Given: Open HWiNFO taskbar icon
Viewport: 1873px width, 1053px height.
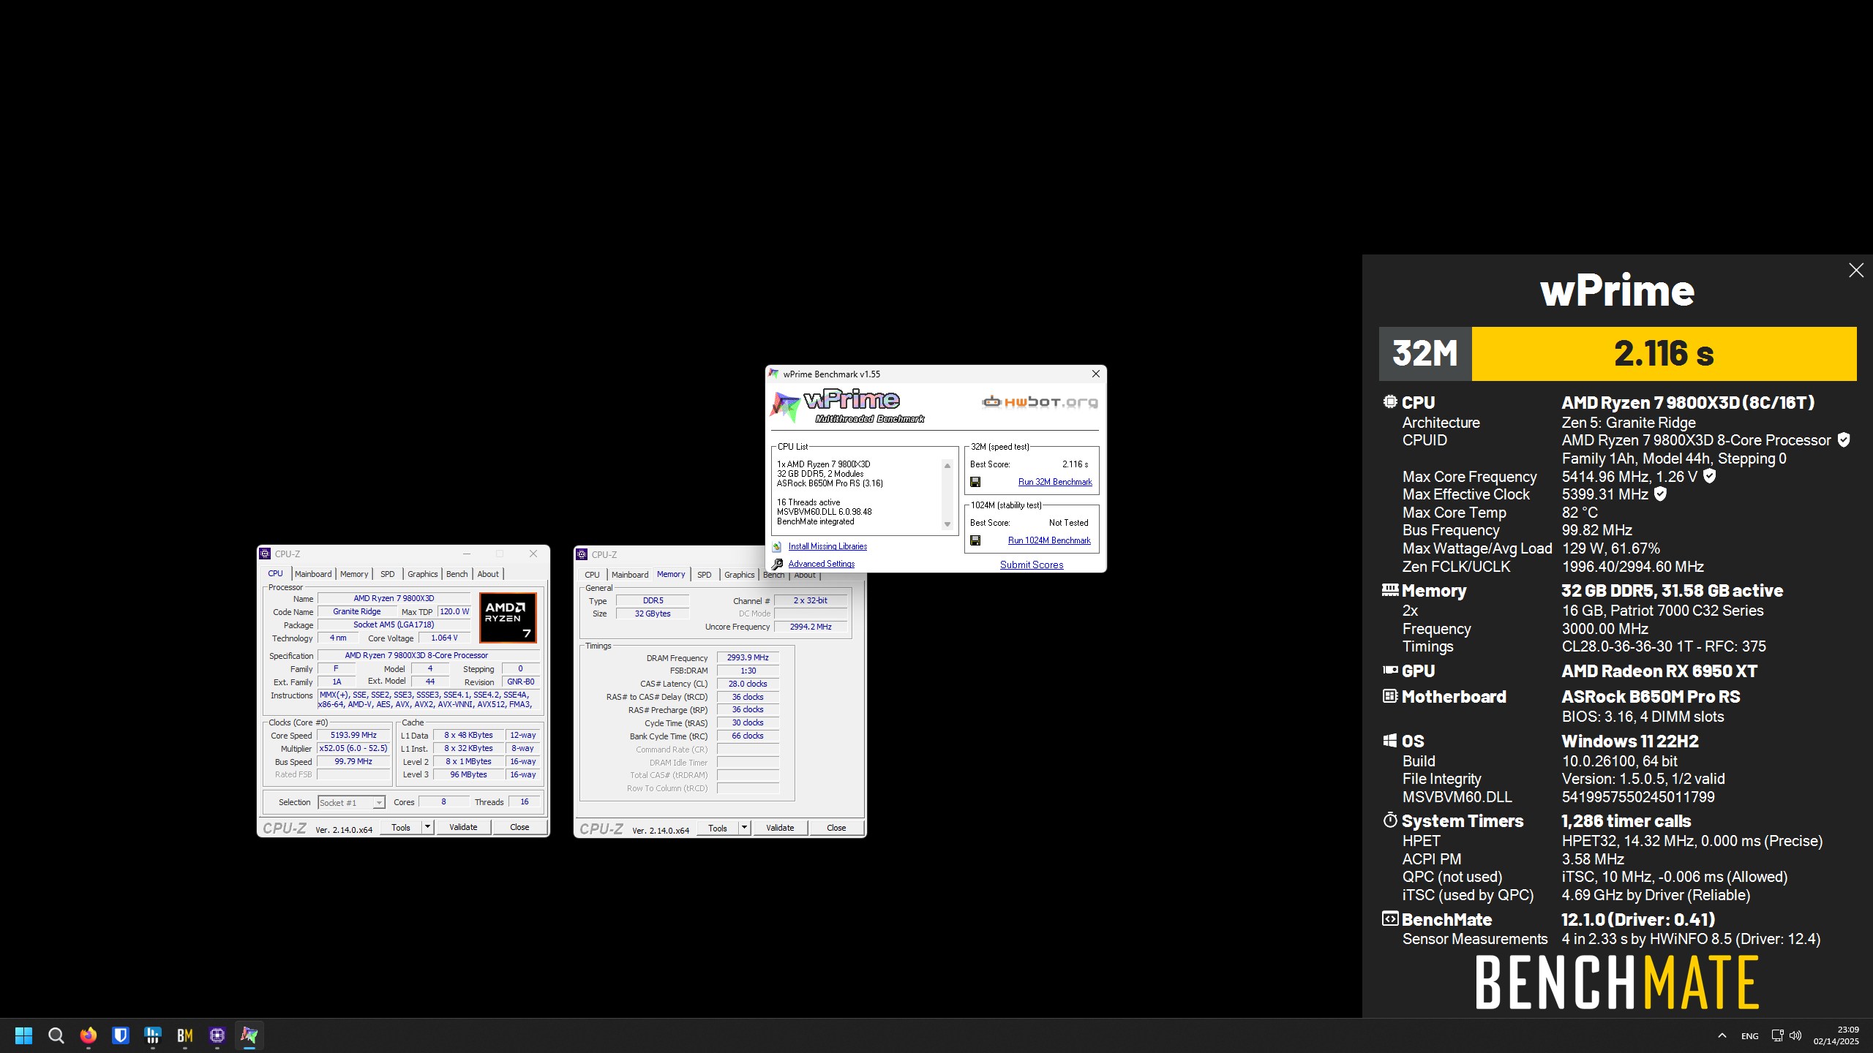Looking at the screenshot, I should (x=153, y=1035).
